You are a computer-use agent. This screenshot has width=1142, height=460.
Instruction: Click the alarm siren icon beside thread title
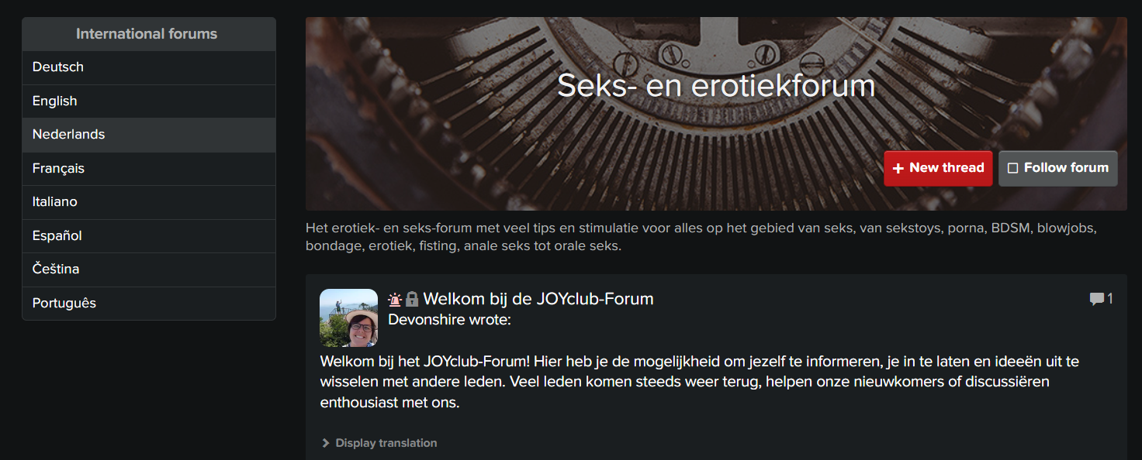click(x=396, y=299)
